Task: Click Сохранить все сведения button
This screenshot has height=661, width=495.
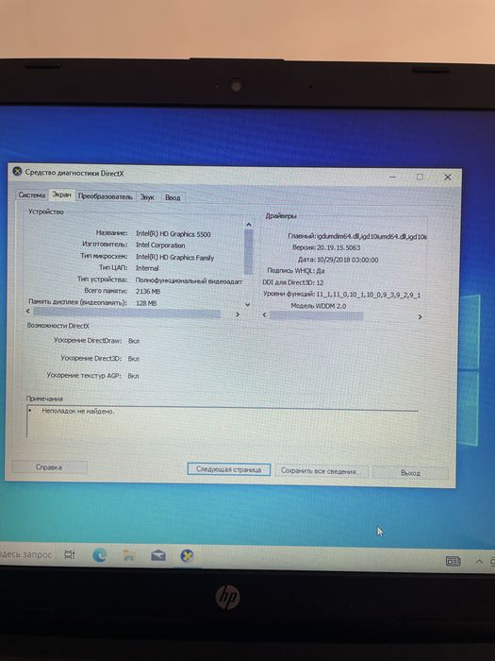Action: point(322,471)
